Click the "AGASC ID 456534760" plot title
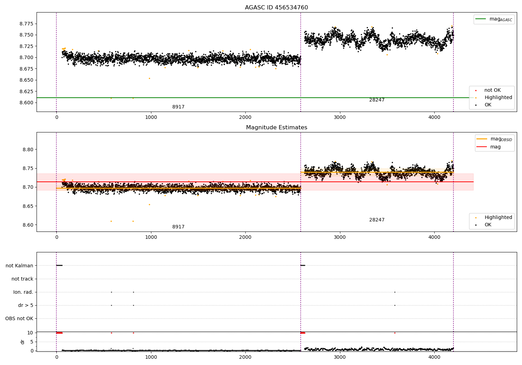The width and height of the screenshot is (522, 365). coord(276,8)
